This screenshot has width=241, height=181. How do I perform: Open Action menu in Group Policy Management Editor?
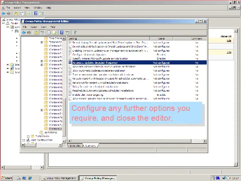(34, 27)
